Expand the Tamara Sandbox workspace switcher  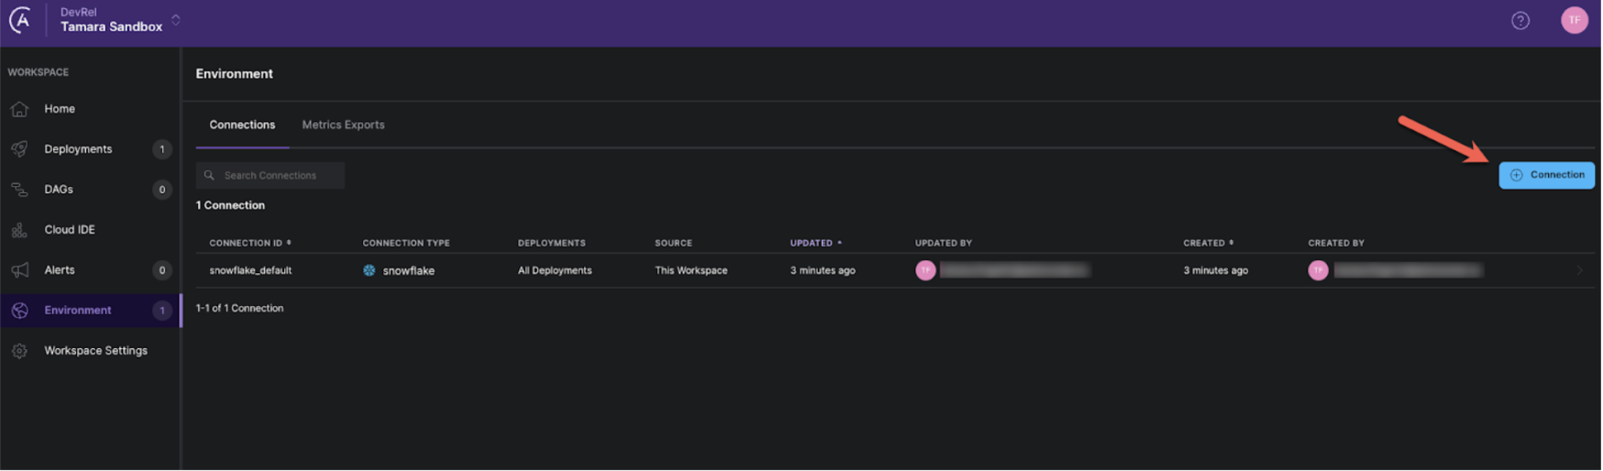click(175, 19)
